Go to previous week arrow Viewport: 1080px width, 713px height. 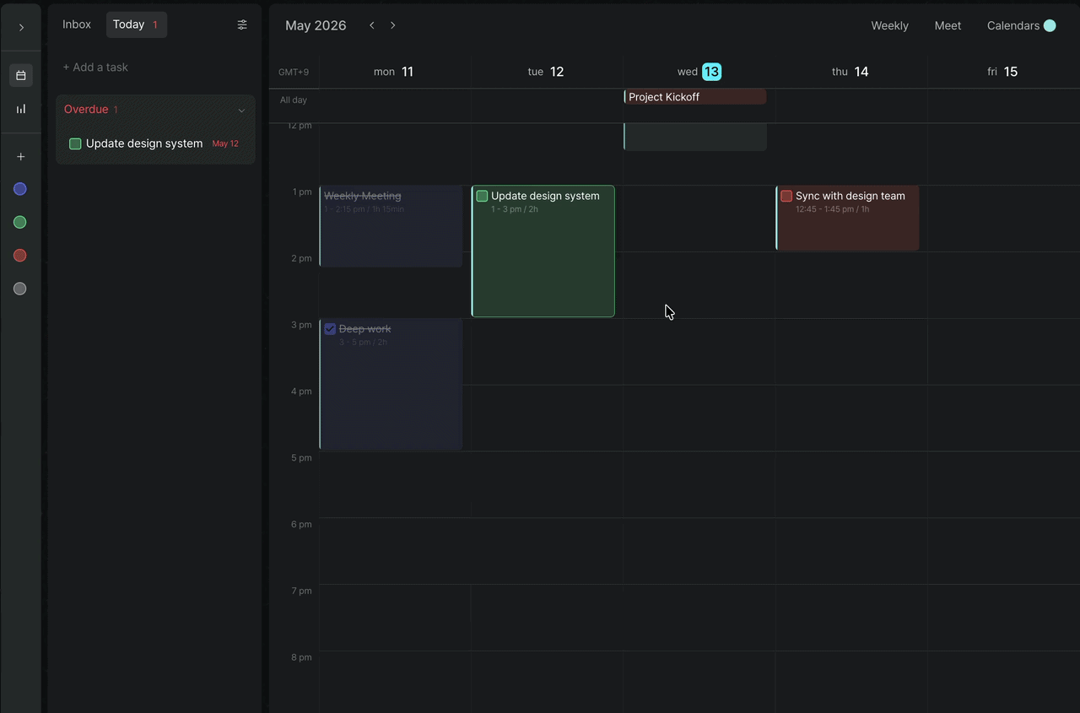pos(372,25)
